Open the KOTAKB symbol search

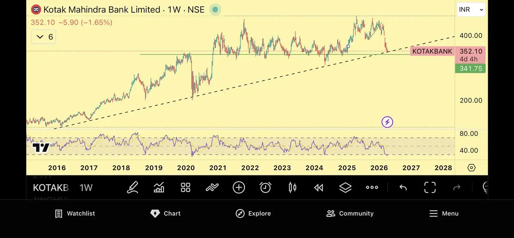click(x=51, y=187)
